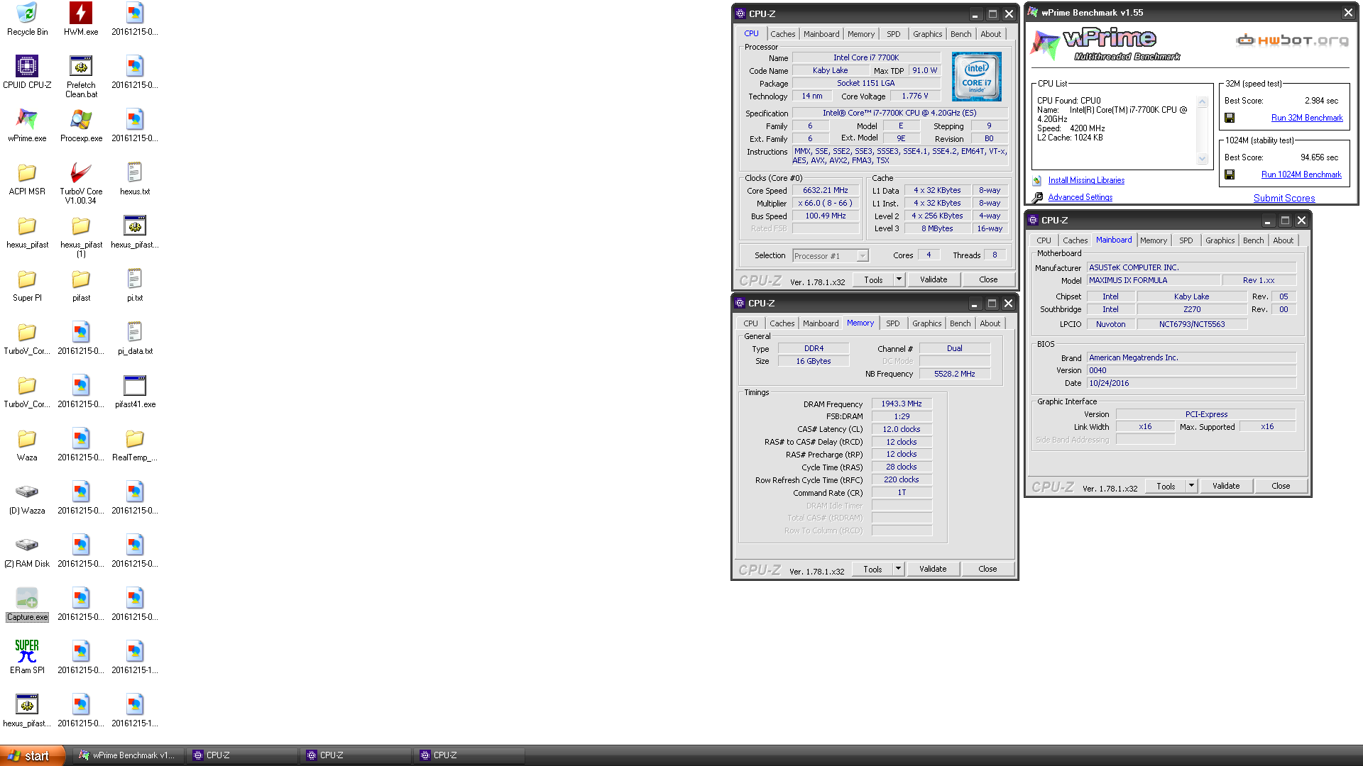Run the 1024M Benchmark link
Viewport: 1363px width, 766px height.
(x=1301, y=174)
